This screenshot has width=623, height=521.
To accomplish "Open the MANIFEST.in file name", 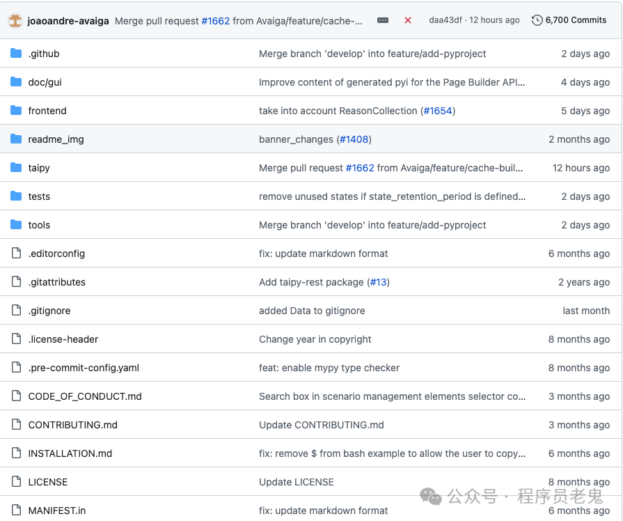I will point(57,511).
